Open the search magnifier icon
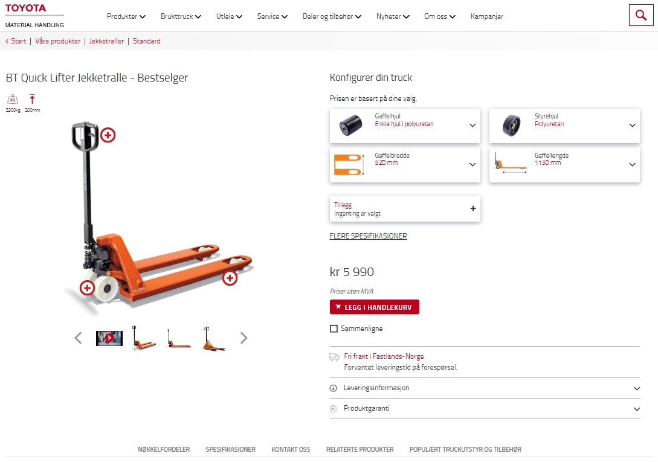Image resolution: width=658 pixels, height=462 pixels. tap(641, 15)
